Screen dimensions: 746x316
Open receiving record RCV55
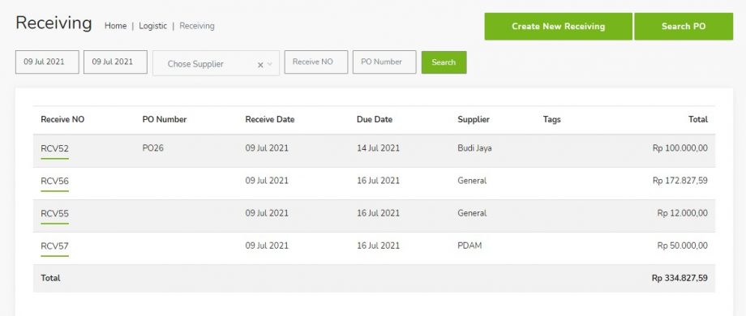[54, 214]
